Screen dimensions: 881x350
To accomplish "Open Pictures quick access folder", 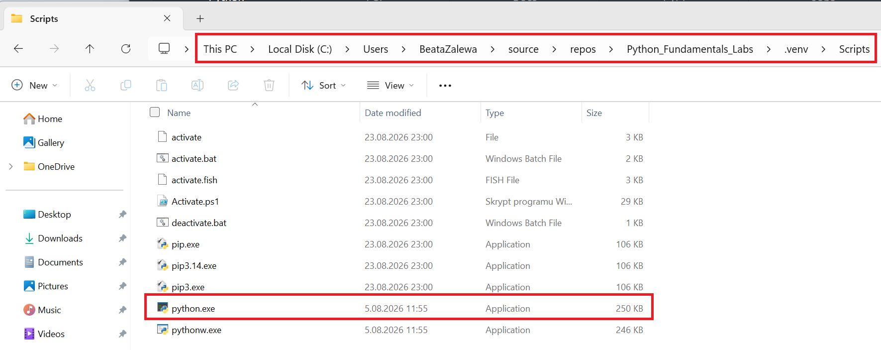I will pos(46,286).
